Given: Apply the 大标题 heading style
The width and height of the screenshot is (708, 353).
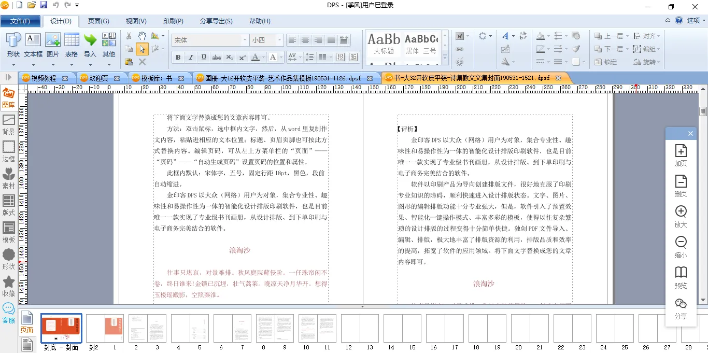Looking at the screenshot, I should point(384,44).
